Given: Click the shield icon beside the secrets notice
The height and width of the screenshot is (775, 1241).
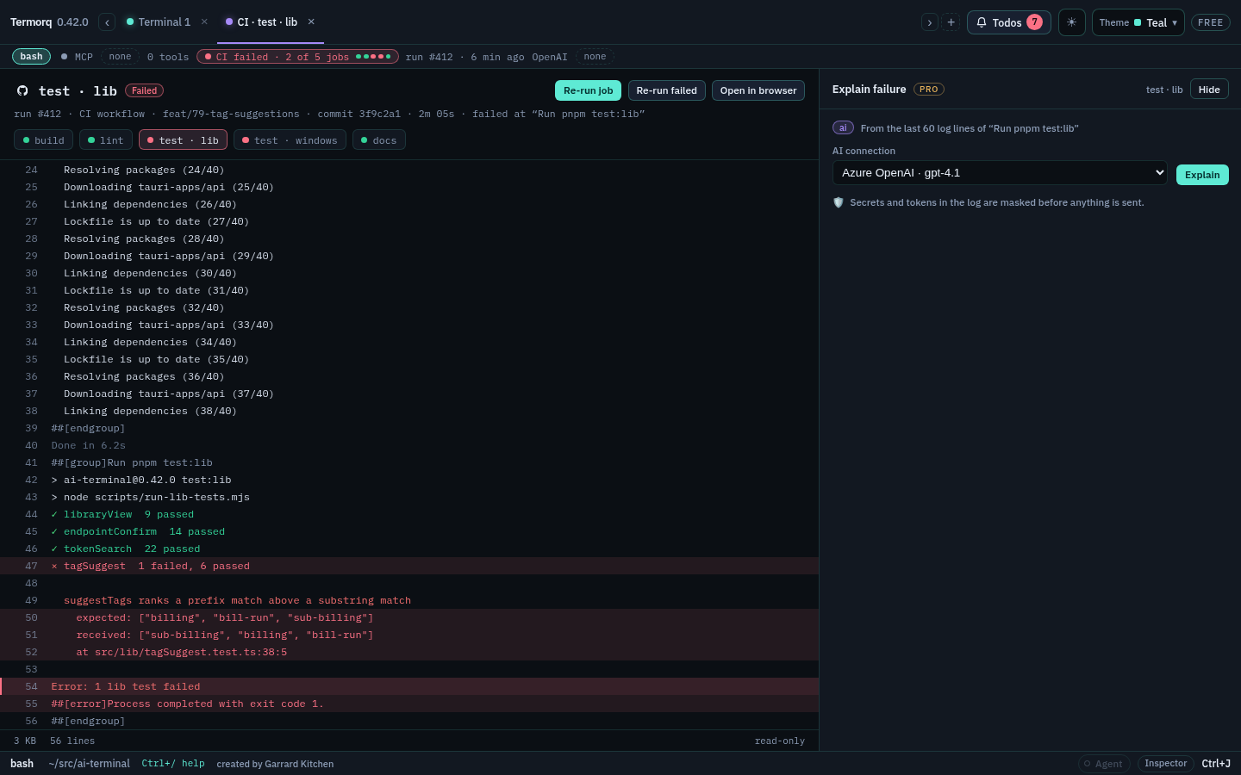Looking at the screenshot, I should coord(839,202).
